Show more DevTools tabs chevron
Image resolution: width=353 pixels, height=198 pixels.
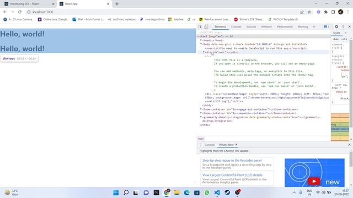pyautogui.click(x=314, y=26)
